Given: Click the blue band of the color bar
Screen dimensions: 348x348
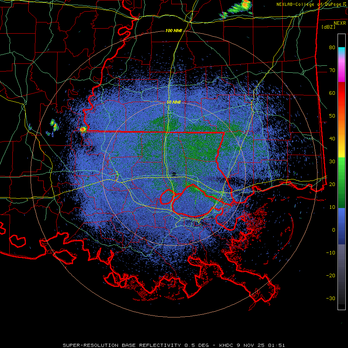Looking at the screenshot, I should pyautogui.click(x=341, y=226).
